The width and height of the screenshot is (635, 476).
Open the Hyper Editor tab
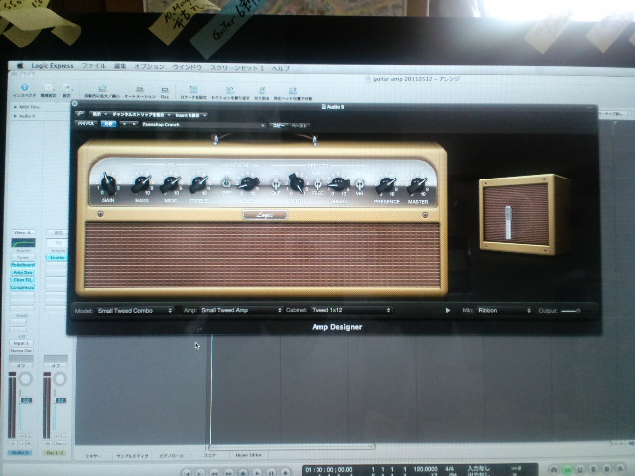tap(248, 455)
